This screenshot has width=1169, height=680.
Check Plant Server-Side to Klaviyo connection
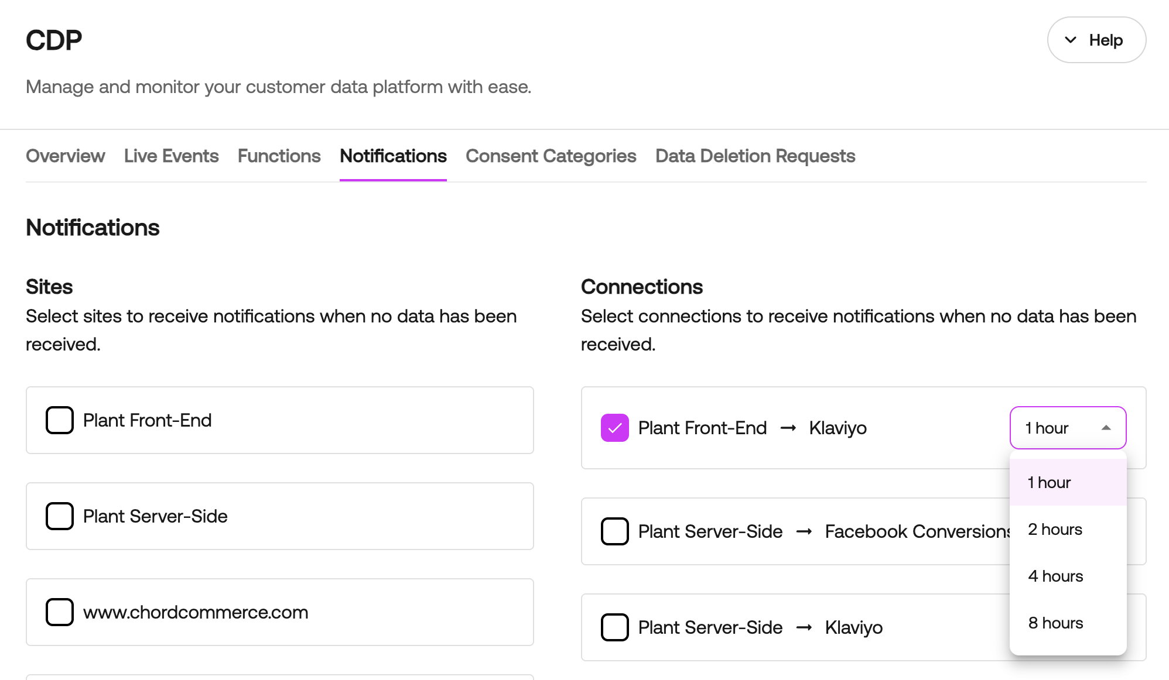[615, 627]
